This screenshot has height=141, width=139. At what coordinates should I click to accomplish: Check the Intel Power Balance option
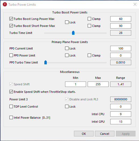point(11,118)
